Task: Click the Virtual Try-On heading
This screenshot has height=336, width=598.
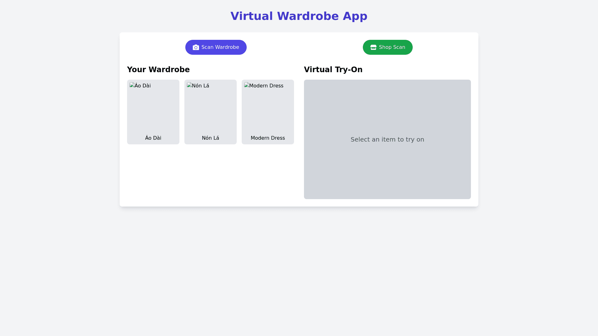Action: pyautogui.click(x=333, y=70)
